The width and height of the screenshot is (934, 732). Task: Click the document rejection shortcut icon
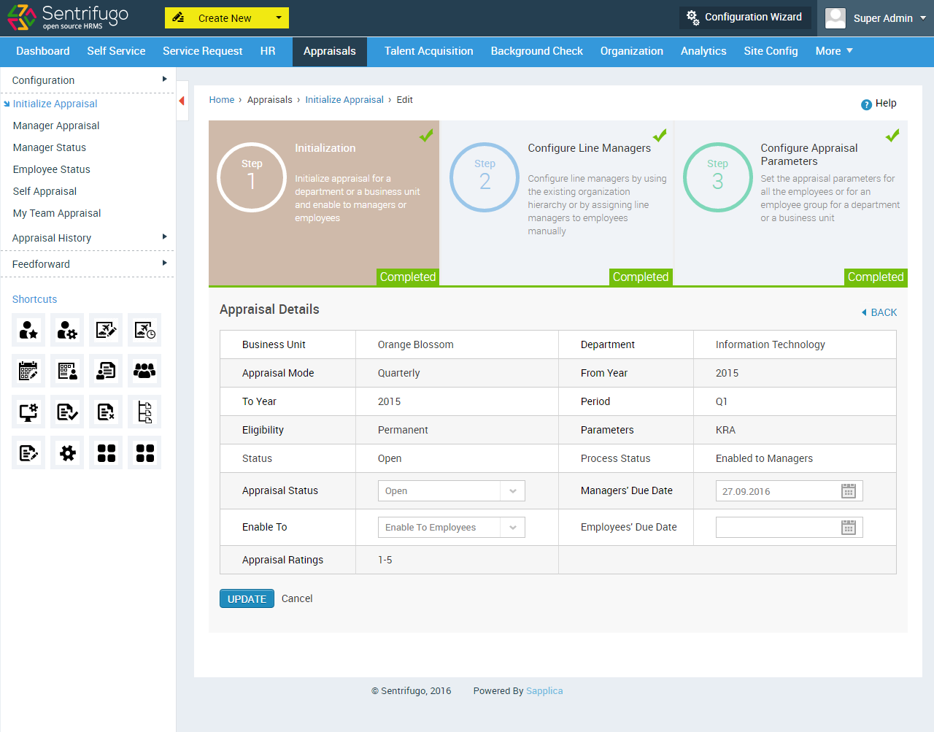[106, 412]
